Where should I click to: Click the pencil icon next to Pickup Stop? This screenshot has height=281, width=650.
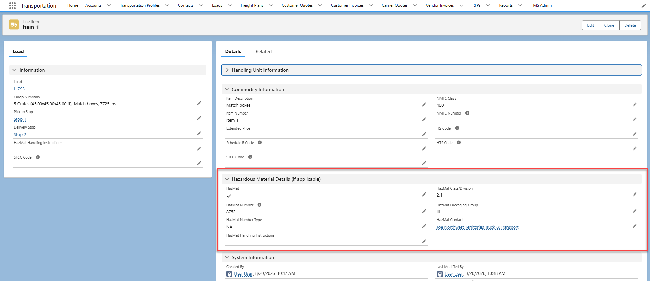click(199, 118)
